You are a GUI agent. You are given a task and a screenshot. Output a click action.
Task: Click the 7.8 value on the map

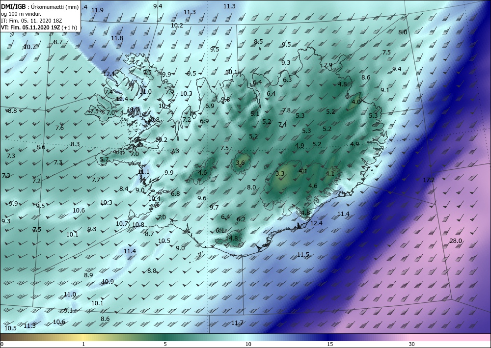click(x=286, y=110)
